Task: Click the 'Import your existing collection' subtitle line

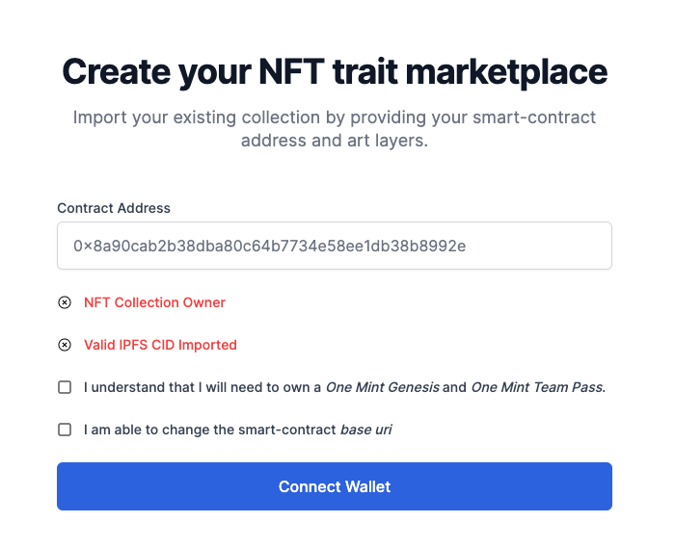Action: coord(335,117)
